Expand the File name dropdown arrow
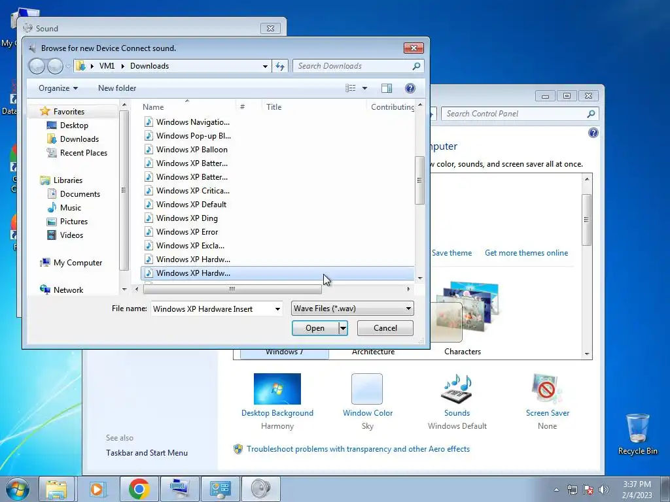The image size is (670, 502). coord(277,309)
